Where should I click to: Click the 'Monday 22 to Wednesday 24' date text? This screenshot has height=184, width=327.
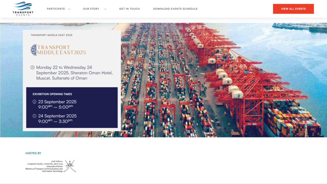tap(64, 67)
